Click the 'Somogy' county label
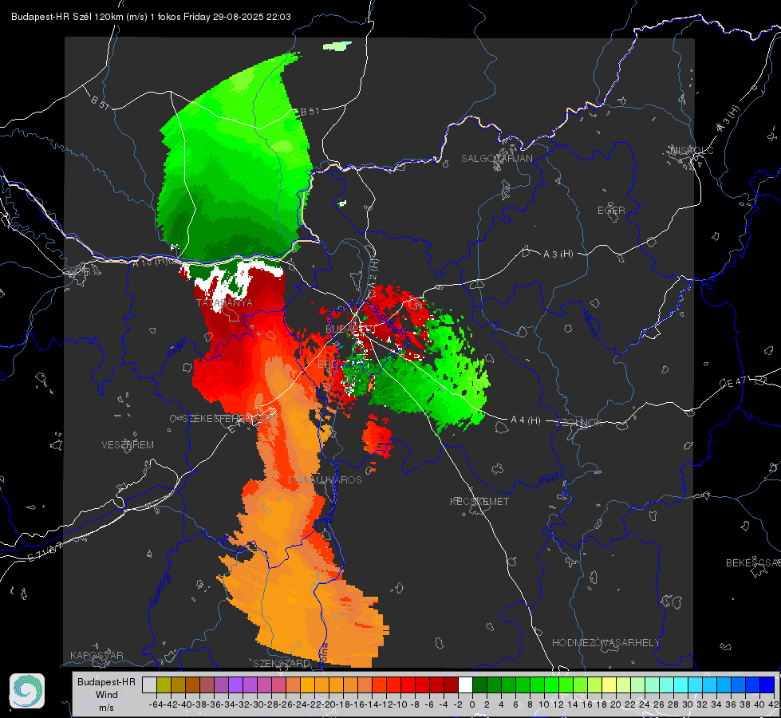The width and height of the screenshot is (781, 718). tap(160, 589)
